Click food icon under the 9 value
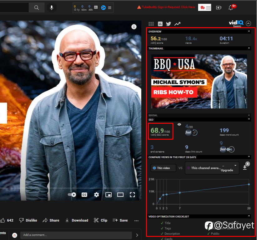This screenshot has height=240, width=257. 223,149
